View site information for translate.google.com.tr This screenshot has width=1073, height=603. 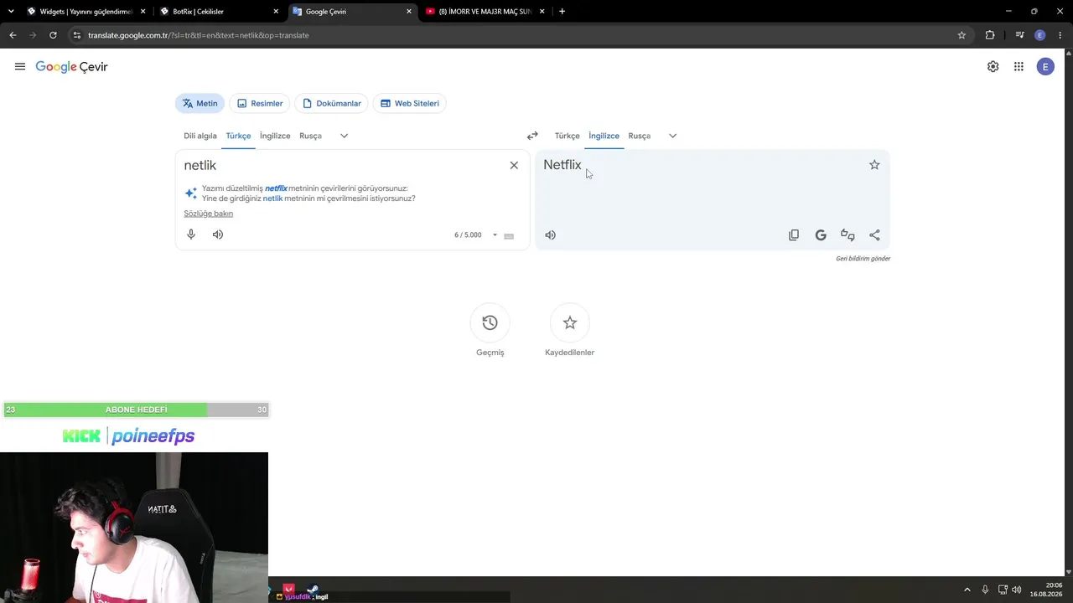point(76,35)
